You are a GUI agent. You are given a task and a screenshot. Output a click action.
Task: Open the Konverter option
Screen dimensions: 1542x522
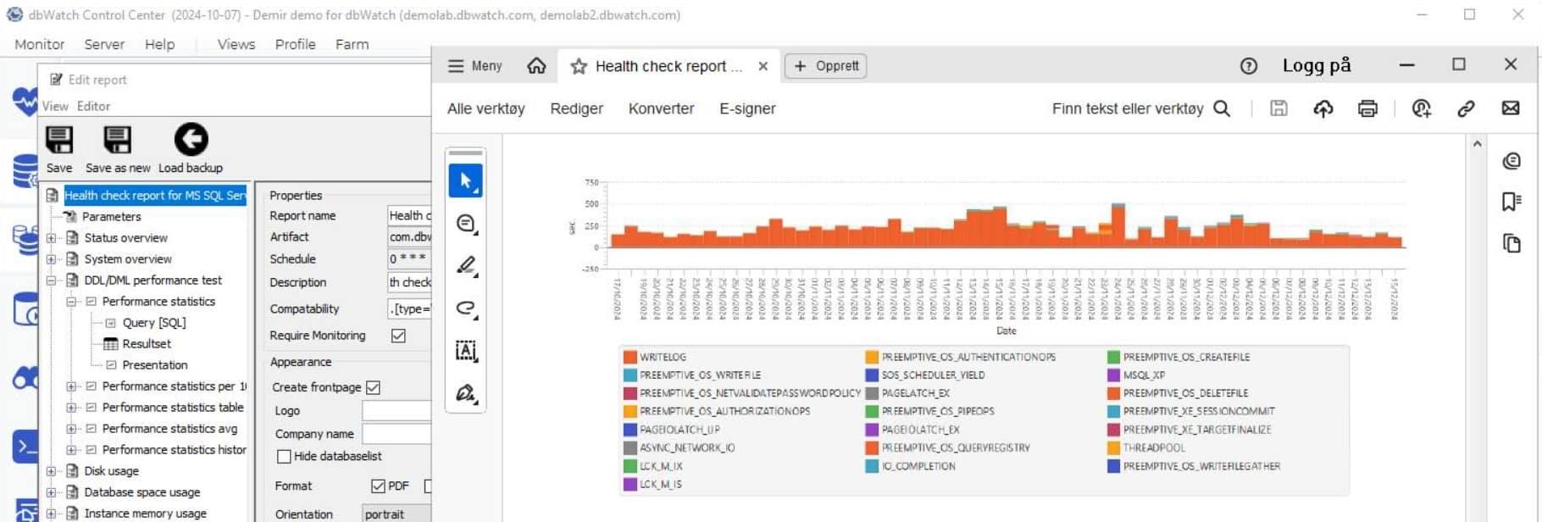(x=661, y=108)
